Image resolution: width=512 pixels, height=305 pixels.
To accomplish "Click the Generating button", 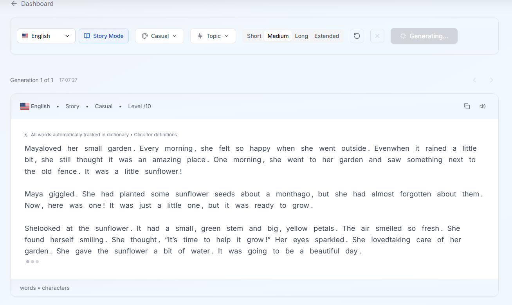I will [x=424, y=36].
